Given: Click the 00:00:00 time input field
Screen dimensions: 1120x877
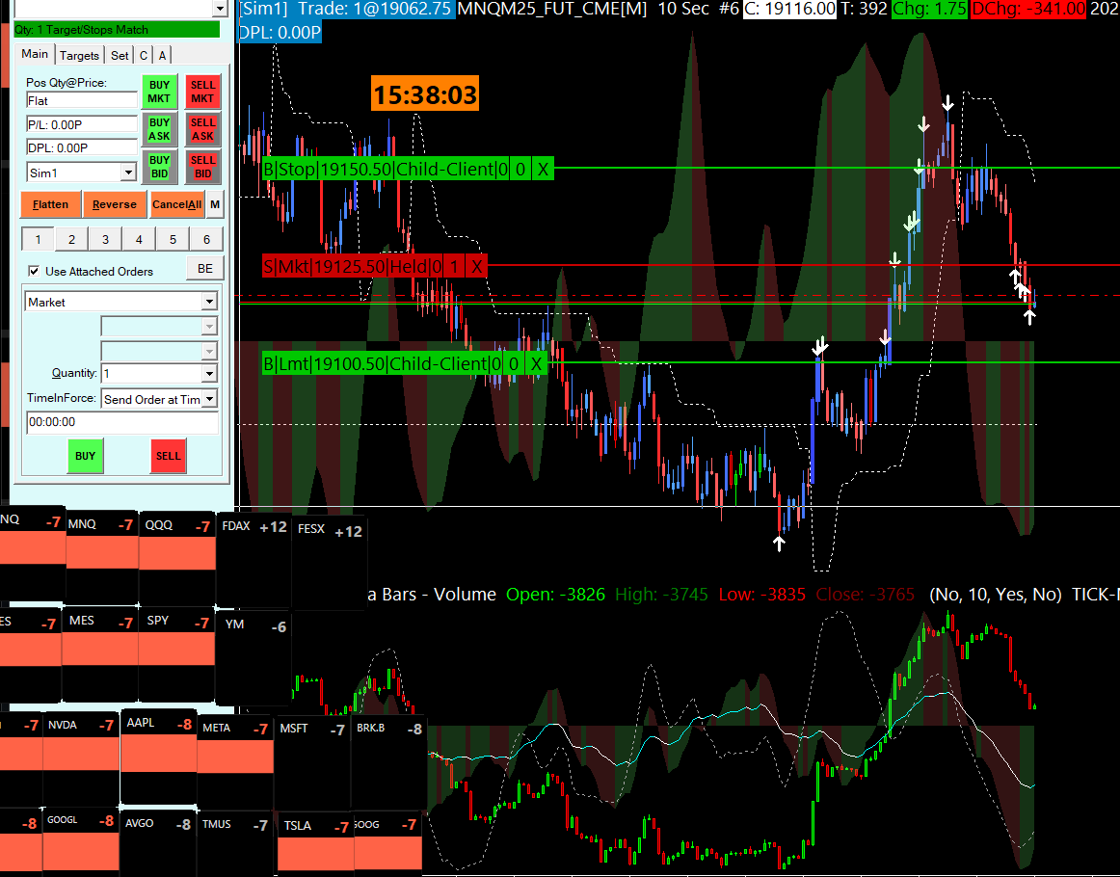Looking at the screenshot, I should 122,422.
